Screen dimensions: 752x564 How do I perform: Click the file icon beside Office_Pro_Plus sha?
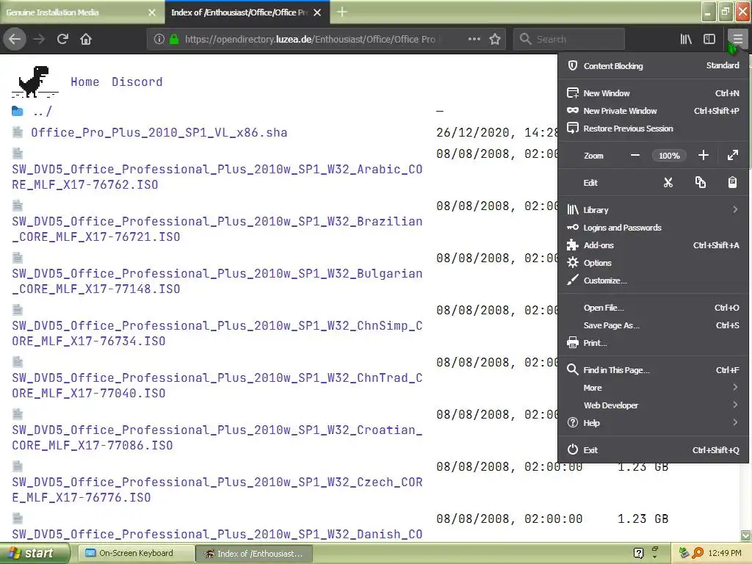pos(18,132)
